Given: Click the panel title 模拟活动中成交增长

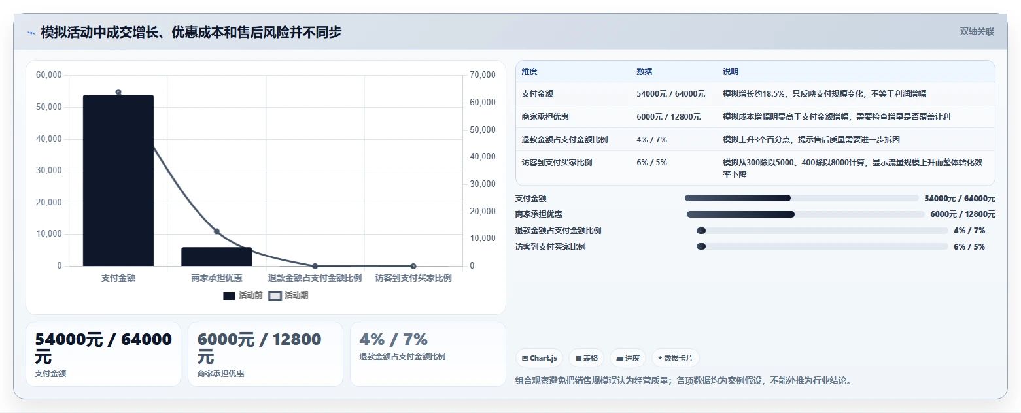Looking at the screenshot, I should point(191,32).
